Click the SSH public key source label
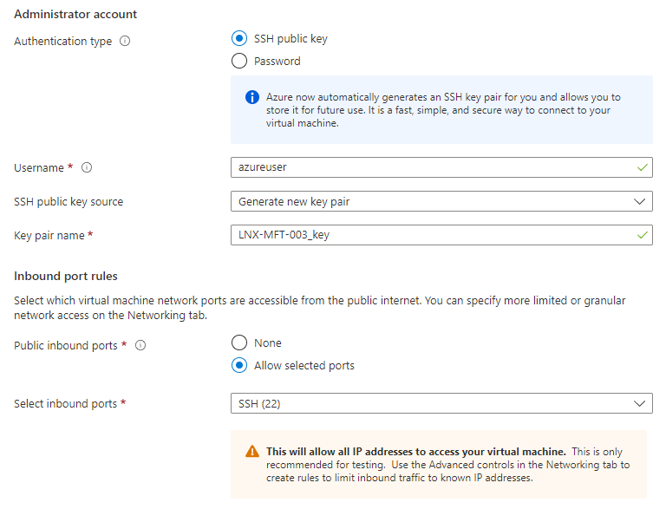The image size is (666, 509). (x=69, y=202)
